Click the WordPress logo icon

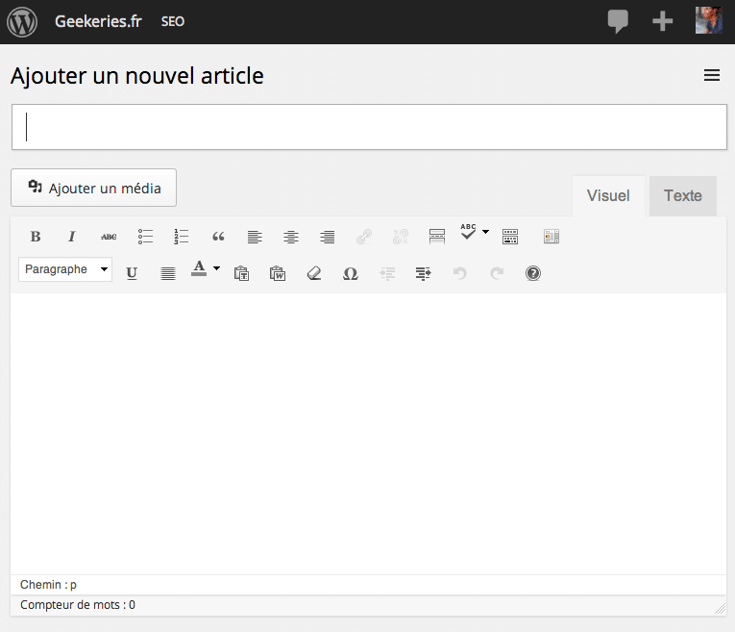(x=22, y=21)
